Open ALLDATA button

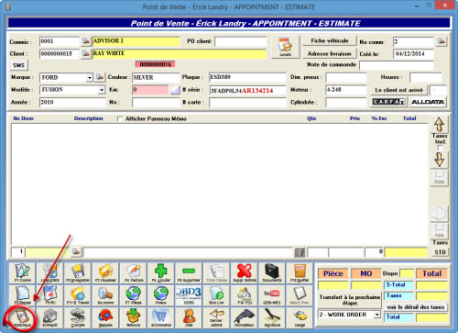coord(428,102)
